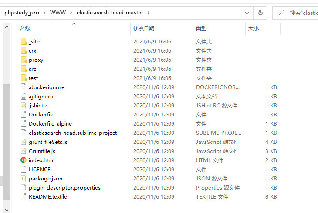Image resolution: width=318 pixels, height=213 pixels.
Task: Click elasticsearch-head-master breadcrumb segment
Action: (110, 13)
